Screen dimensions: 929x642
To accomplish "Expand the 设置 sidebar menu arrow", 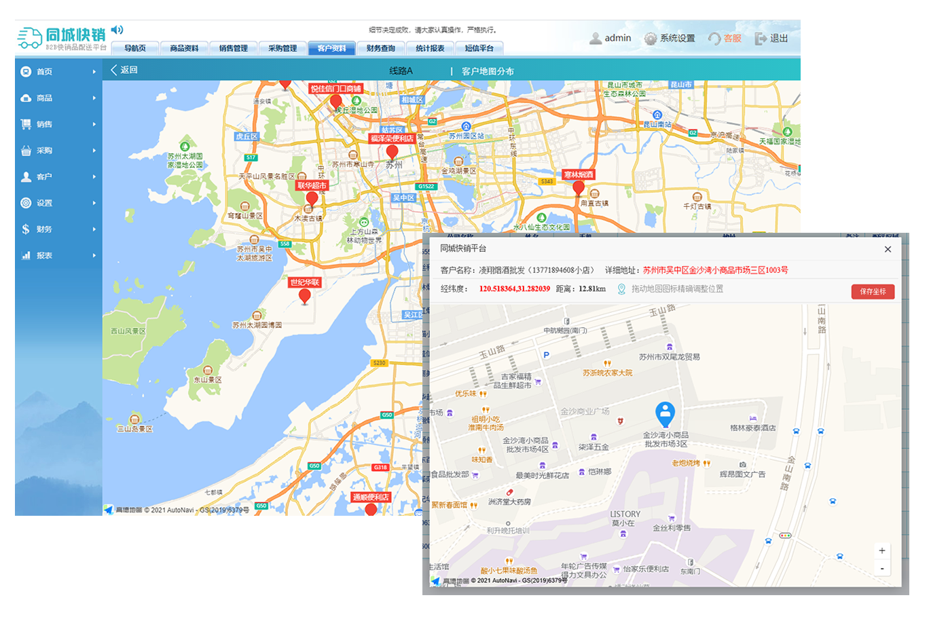I will click(94, 203).
